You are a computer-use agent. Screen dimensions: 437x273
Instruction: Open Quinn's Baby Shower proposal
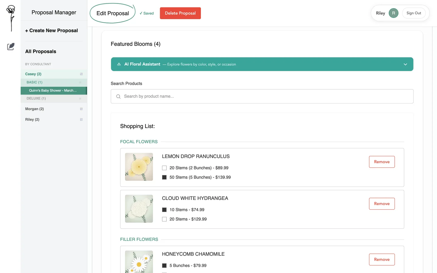tap(53, 90)
